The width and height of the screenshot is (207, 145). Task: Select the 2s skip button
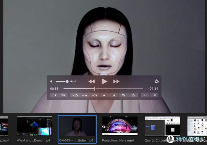pos(63,95)
